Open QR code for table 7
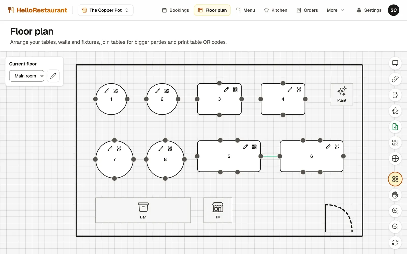 tap(119, 149)
